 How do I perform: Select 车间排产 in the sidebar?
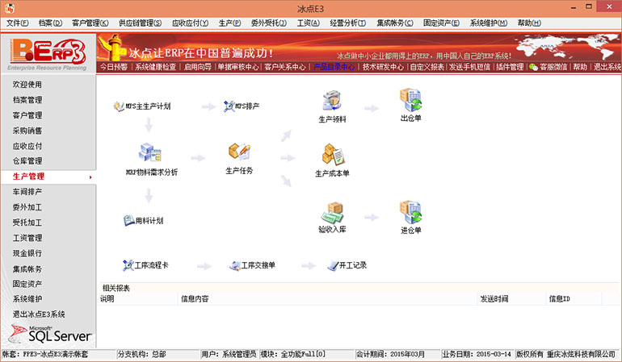(x=27, y=192)
